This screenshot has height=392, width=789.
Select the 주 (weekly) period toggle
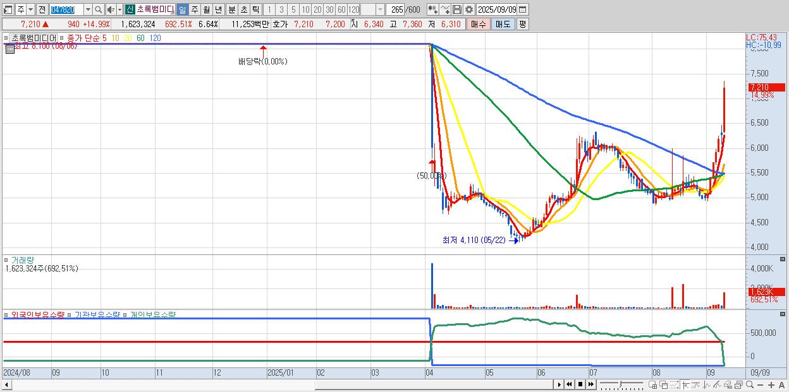click(194, 9)
